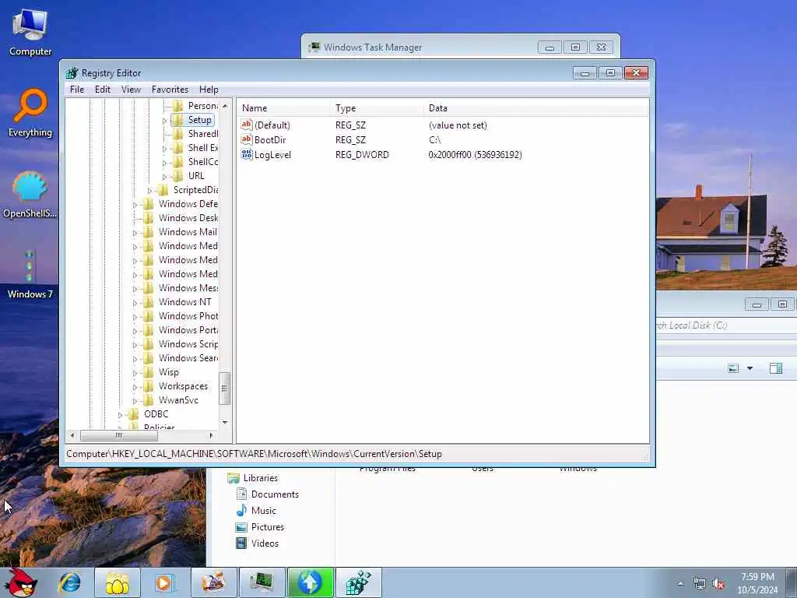Screen dimensions: 797x598
Task: Select the BootDir value row
Action: (x=442, y=139)
